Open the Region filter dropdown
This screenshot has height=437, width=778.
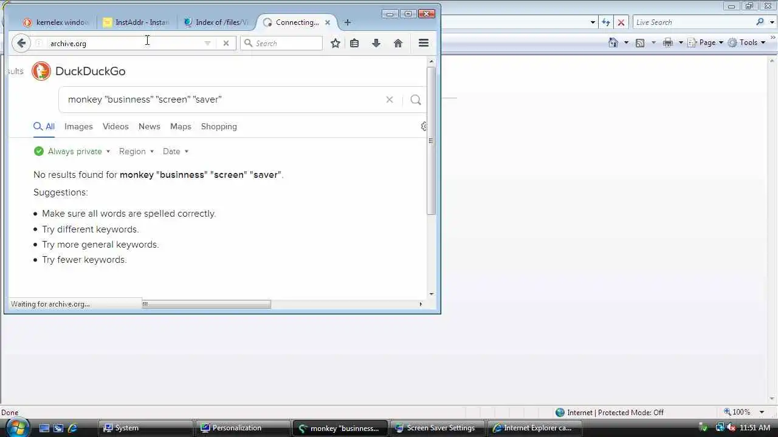click(x=137, y=151)
